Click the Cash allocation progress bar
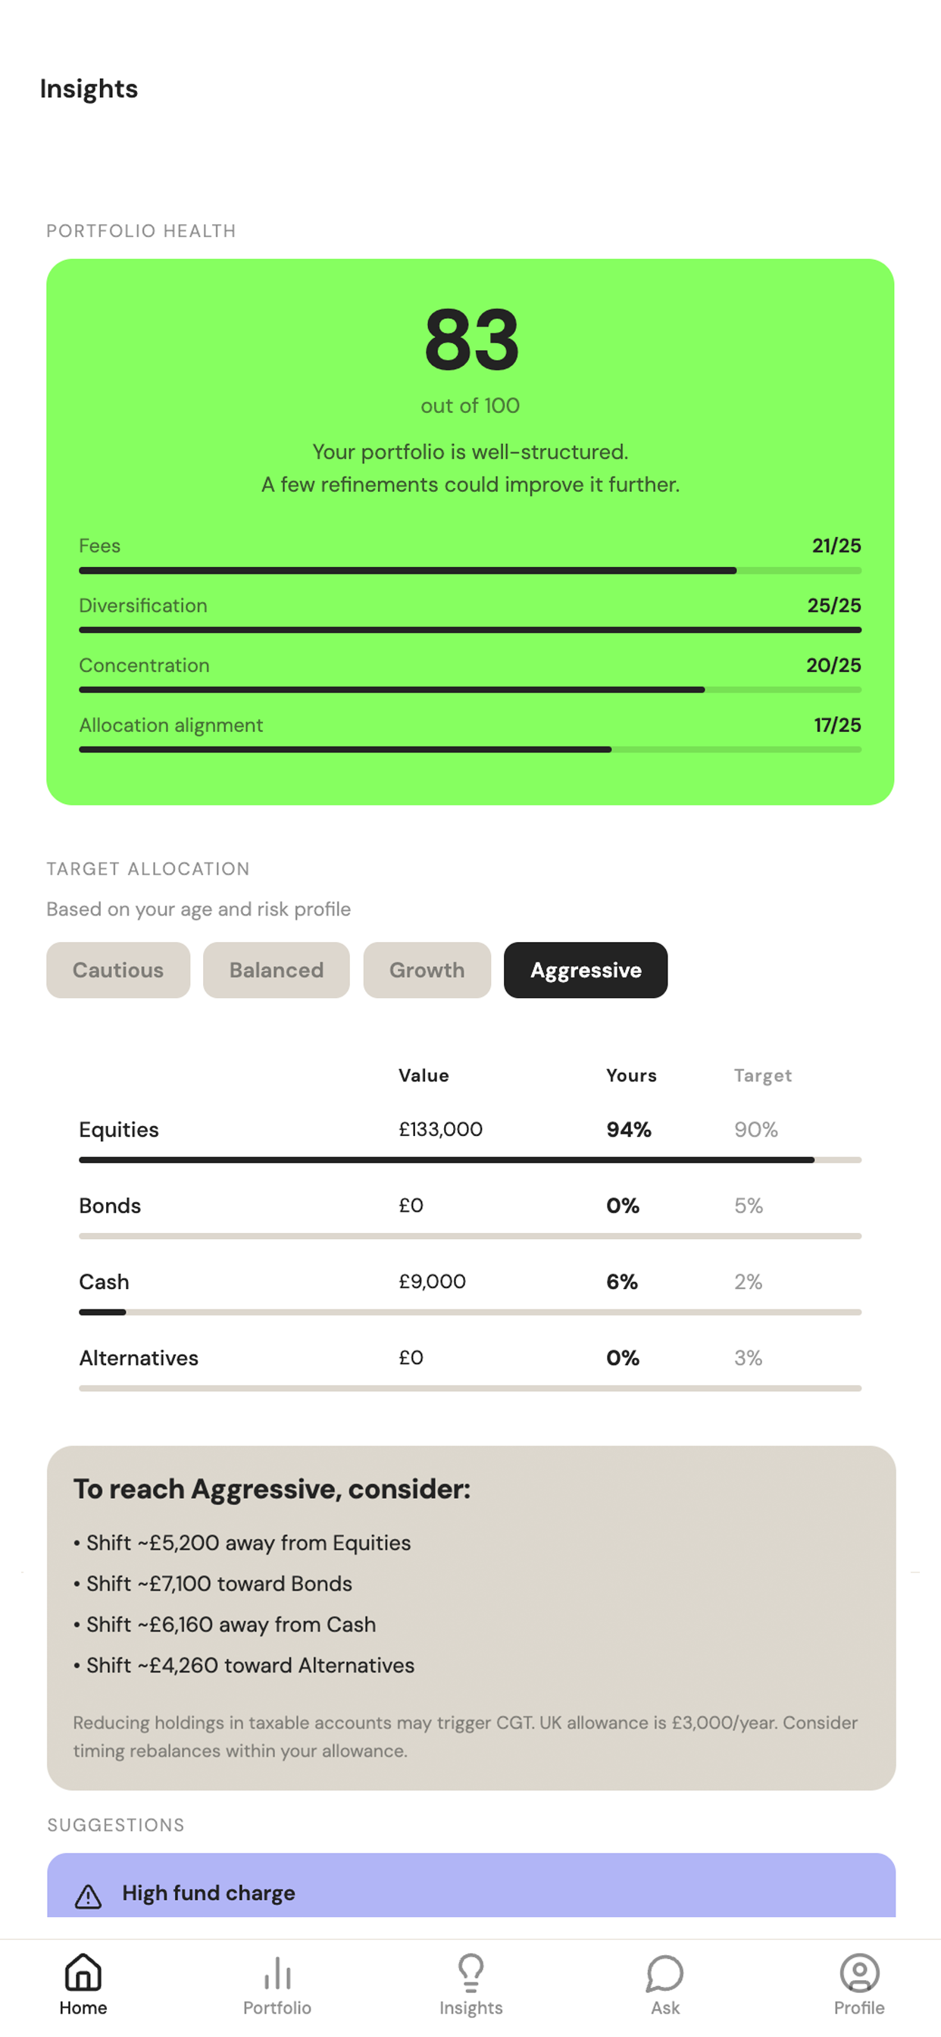Image resolution: width=941 pixels, height=2037 pixels. pos(470,1312)
